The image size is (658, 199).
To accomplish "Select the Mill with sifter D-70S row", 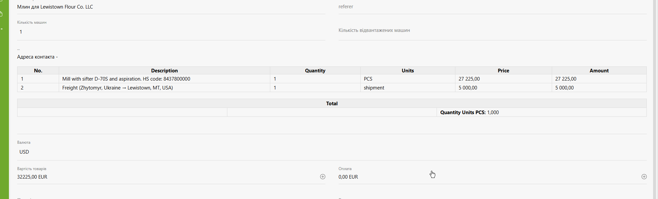I will [x=126, y=79].
